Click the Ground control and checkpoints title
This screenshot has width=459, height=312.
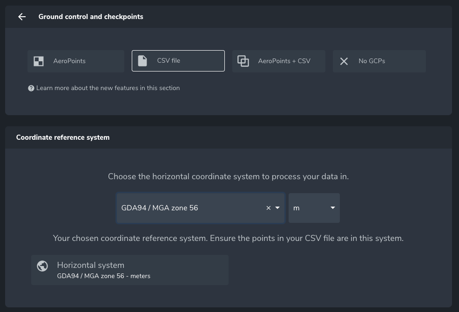click(x=91, y=17)
